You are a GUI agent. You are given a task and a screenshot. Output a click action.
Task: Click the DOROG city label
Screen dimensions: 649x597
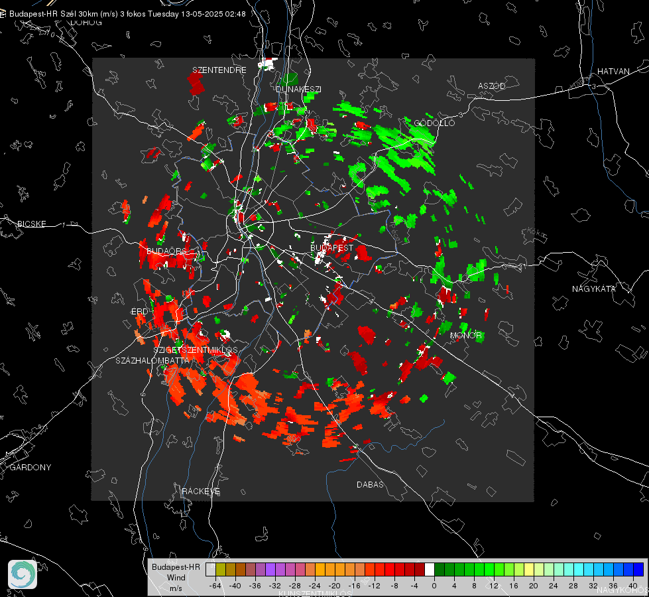tap(86, 23)
